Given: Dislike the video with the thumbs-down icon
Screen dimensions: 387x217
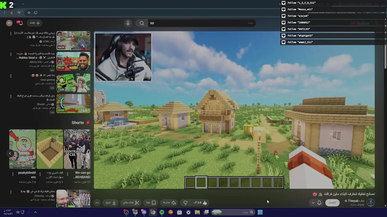Looking at the screenshot, I should (x=186, y=203).
